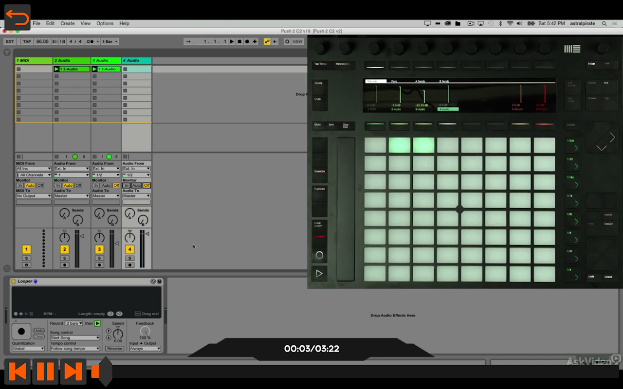
Task: Click Looper's Save Preset disk icon
Action: (x=159, y=282)
